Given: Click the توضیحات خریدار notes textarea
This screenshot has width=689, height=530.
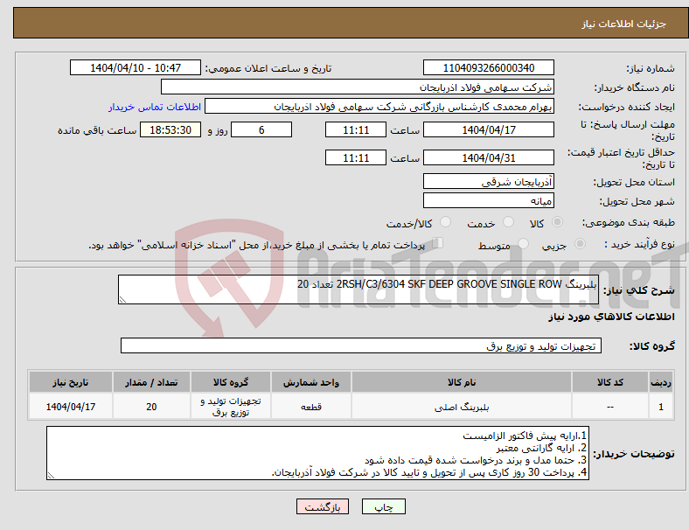Looking at the screenshot, I should (317, 453).
